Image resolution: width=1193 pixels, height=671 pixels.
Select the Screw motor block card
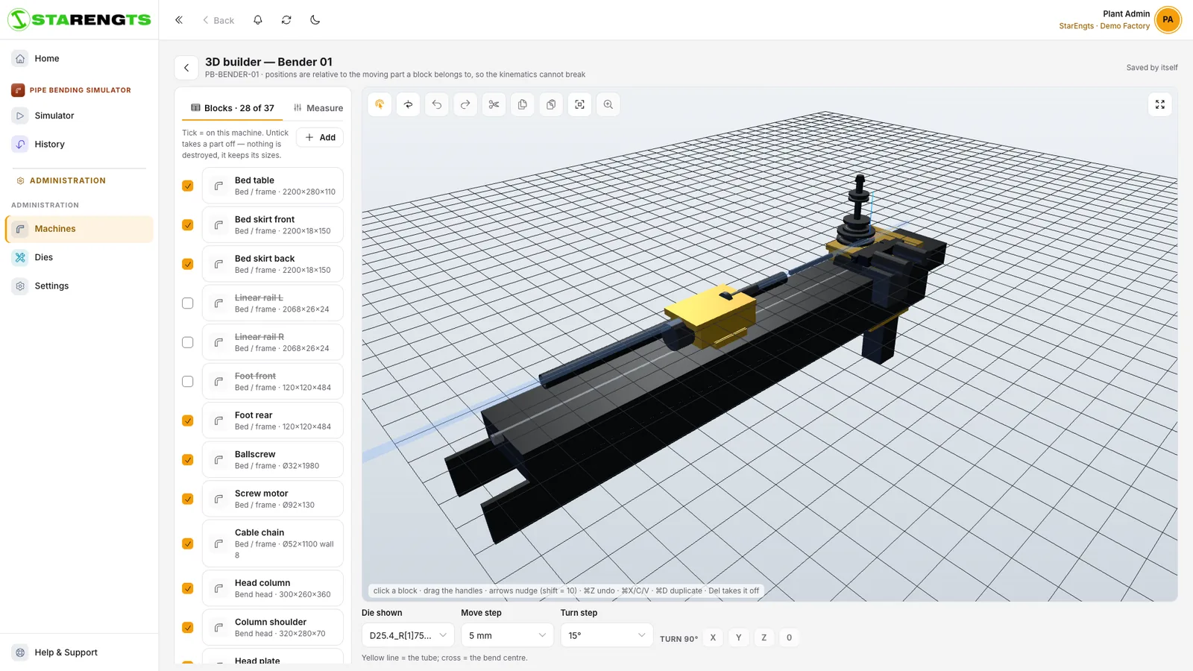[x=273, y=499]
